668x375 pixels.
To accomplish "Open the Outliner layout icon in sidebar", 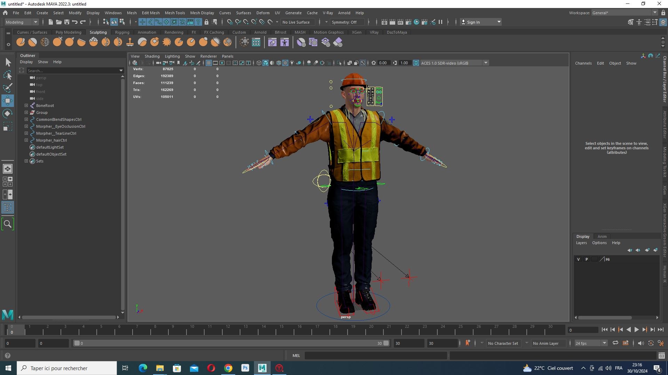I will click(8, 208).
